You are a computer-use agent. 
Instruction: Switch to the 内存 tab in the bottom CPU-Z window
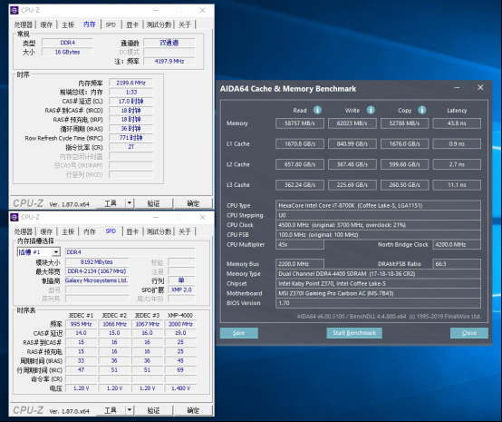(x=90, y=231)
